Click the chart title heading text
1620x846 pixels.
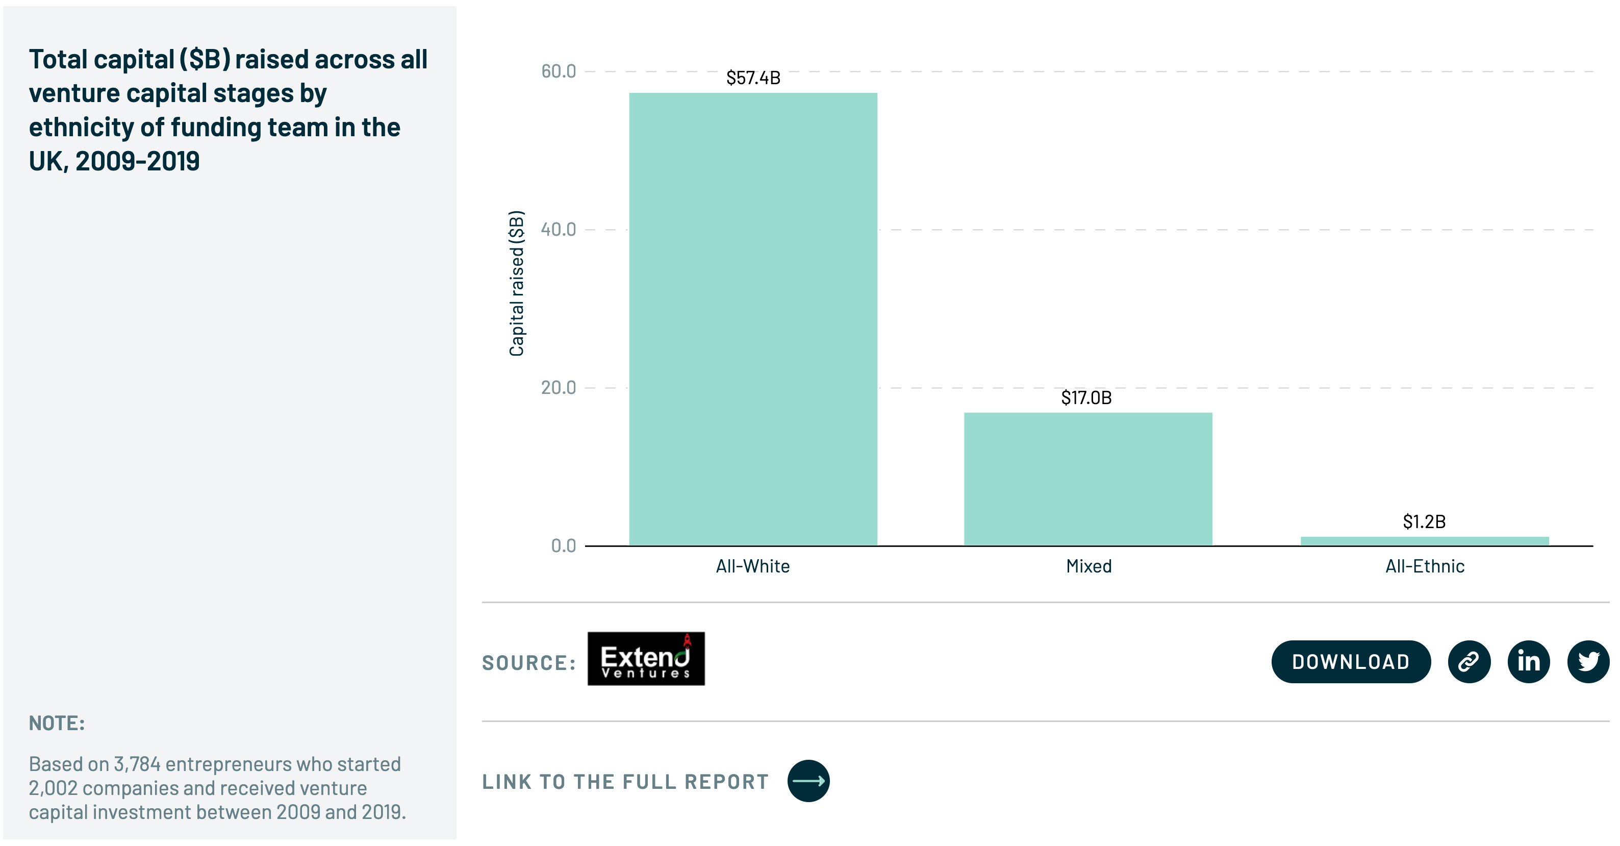point(227,110)
